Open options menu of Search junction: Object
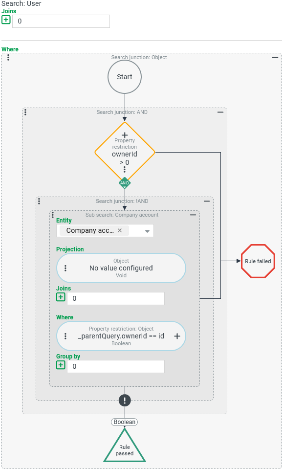 click(8, 57)
